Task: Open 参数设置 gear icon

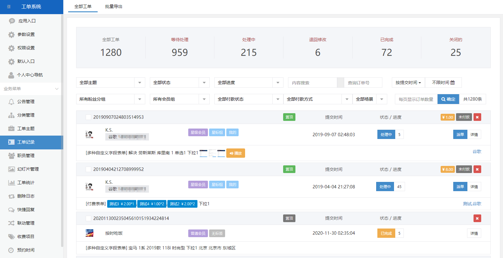Action: pos(11,34)
